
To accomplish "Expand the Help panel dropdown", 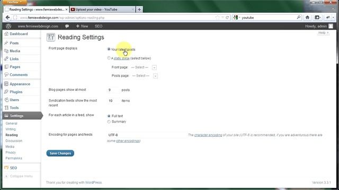I will pos(323,33).
